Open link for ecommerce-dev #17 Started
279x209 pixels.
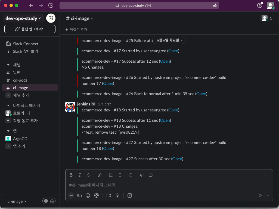click(x=173, y=51)
